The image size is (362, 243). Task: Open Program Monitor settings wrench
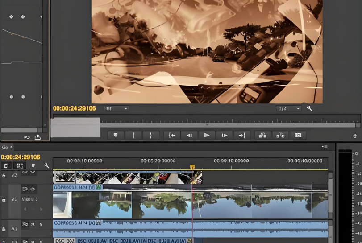310,108
